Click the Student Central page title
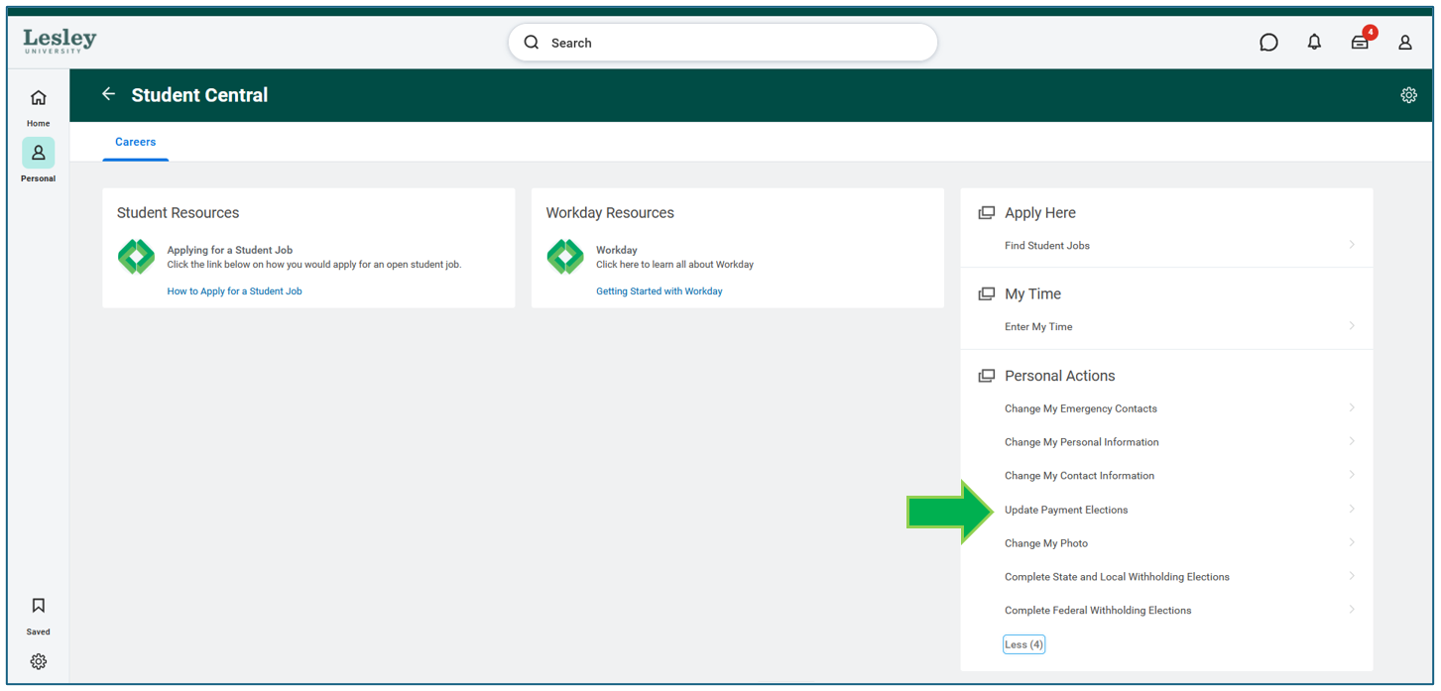Viewport: 1441px width, 691px height. click(199, 95)
